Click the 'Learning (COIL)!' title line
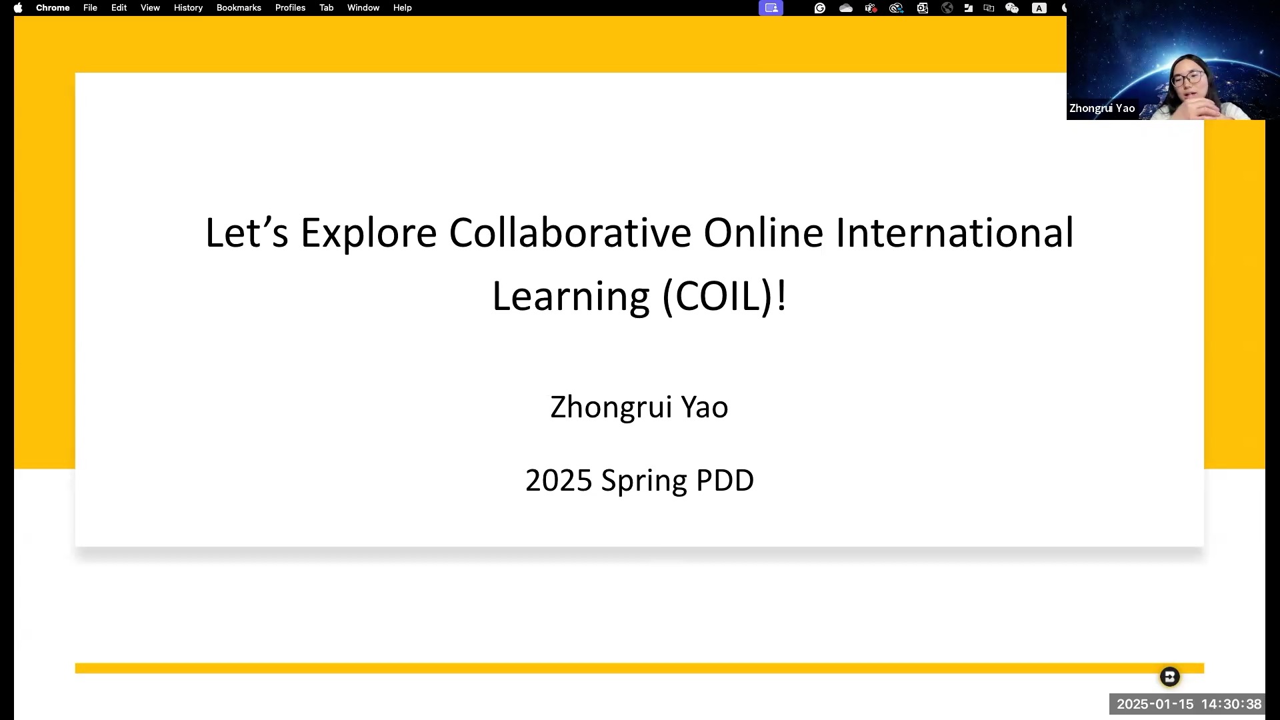This screenshot has height=720, width=1280. pyautogui.click(x=639, y=296)
